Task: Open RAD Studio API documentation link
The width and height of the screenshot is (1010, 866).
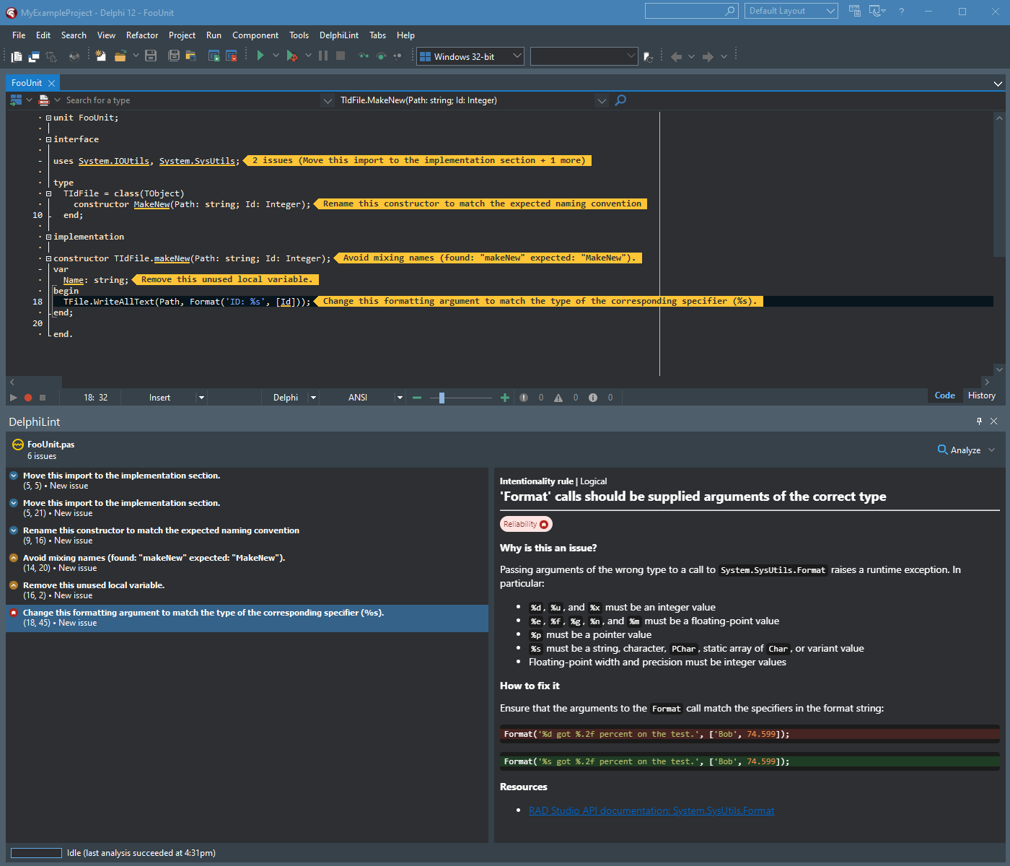Action: point(651,810)
